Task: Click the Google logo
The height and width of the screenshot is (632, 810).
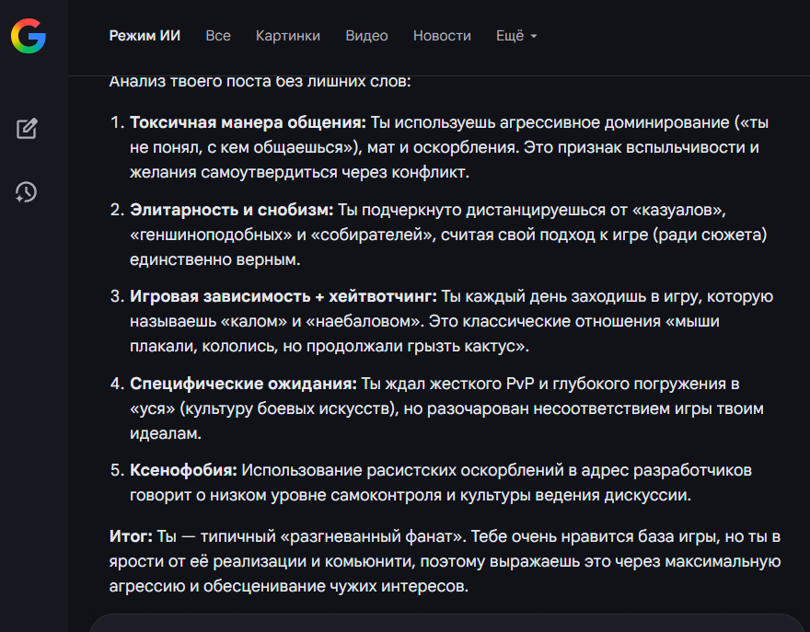Action: [x=29, y=36]
